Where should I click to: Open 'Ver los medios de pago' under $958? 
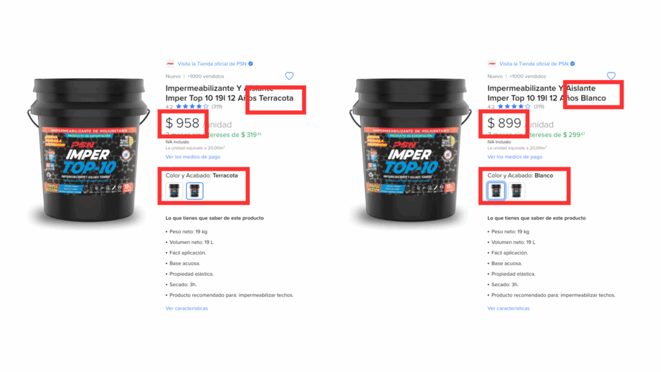tap(192, 157)
